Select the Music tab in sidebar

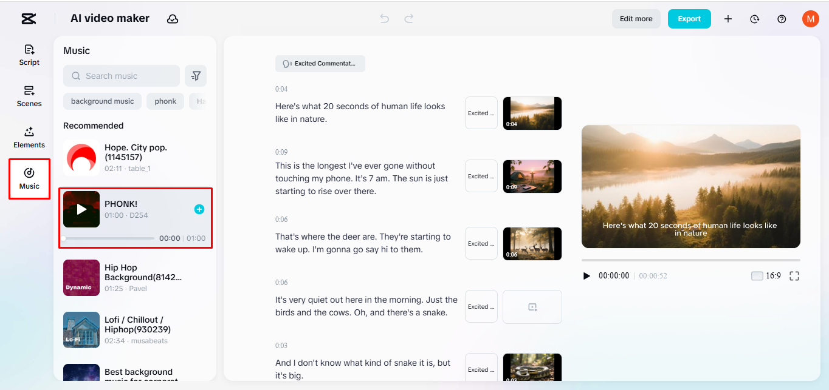[29, 178]
